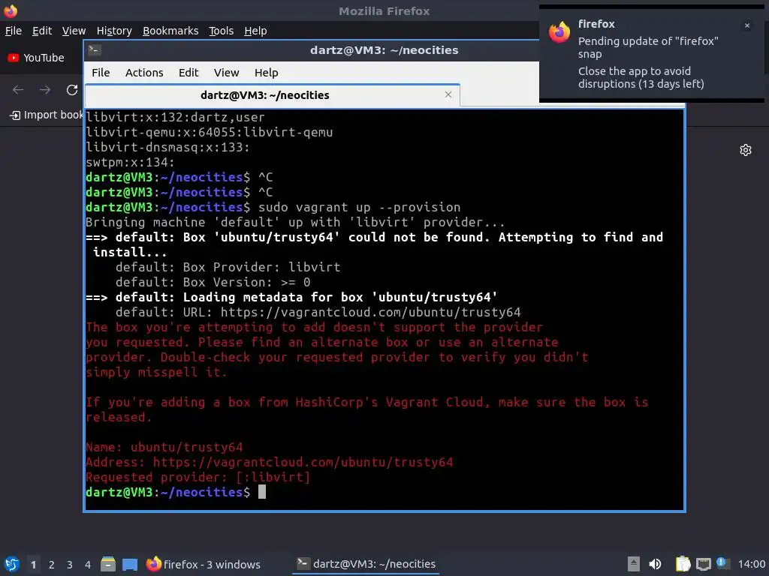Click 'default: Box Version: >= 0' line

click(213, 282)
